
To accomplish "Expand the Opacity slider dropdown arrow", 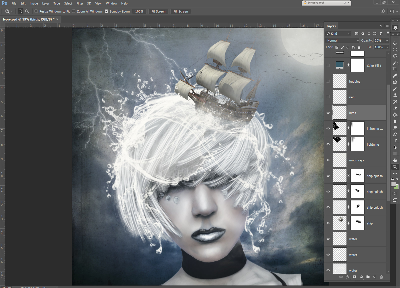I will pos(387,40).
